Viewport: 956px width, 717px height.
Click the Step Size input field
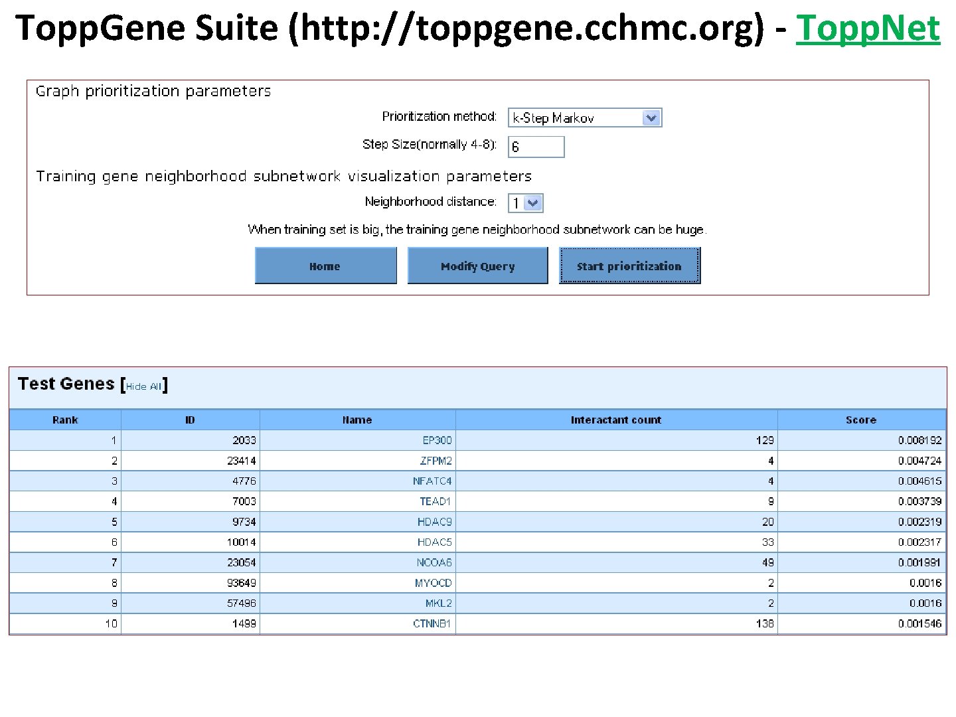click(536, 147)
